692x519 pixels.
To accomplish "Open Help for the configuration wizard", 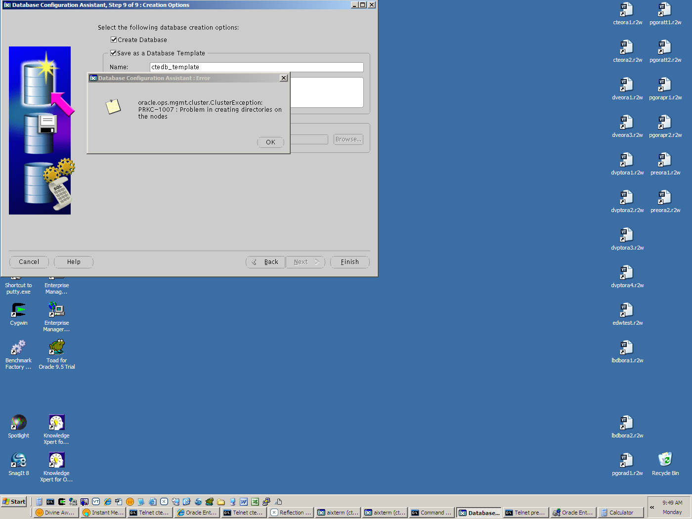I will tap(74, 262).
